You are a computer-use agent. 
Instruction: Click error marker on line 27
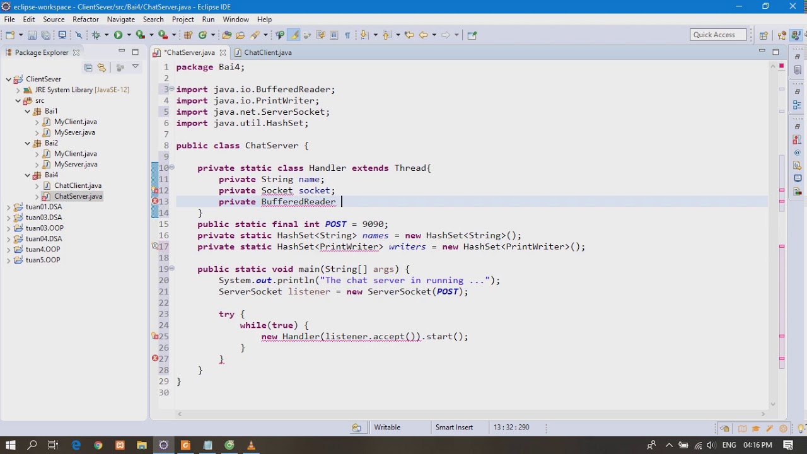155,358
